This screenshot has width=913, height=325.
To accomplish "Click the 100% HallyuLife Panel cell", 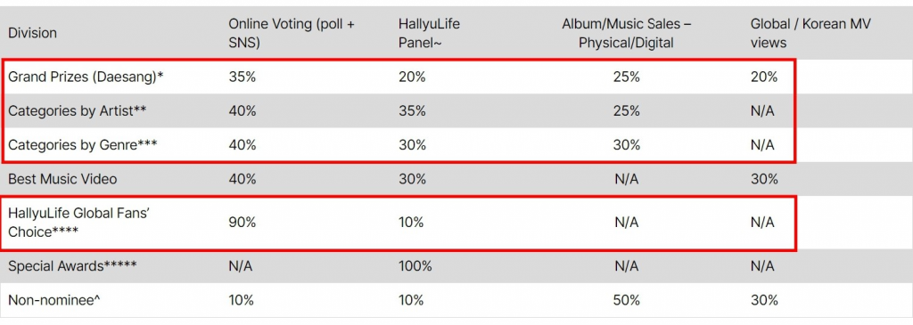I will pyautogui.click(x=415, y=266).
